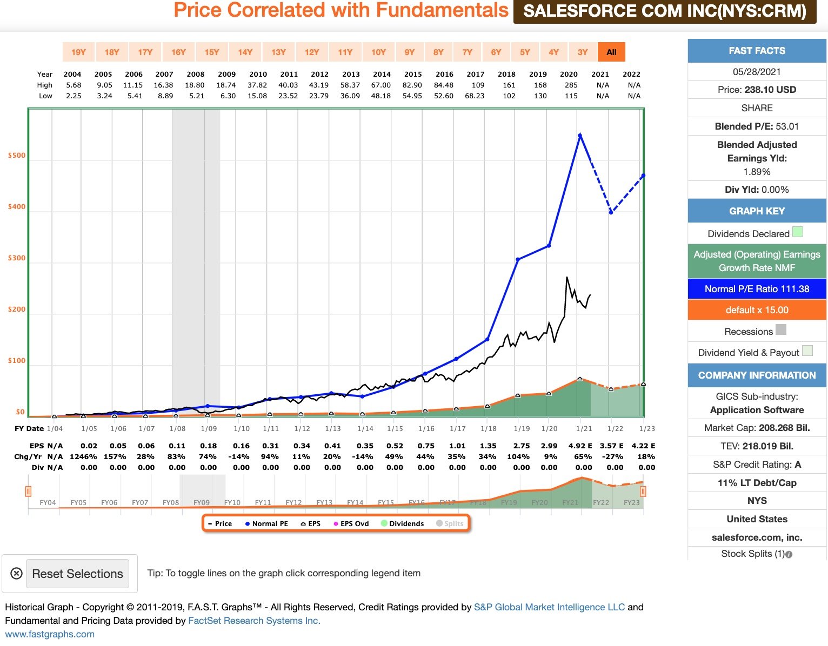The height and width of the screenshot is (646, 828).
Task: Click the Blended P/E: 53.01 text
Action: click(x=757, y=126)
